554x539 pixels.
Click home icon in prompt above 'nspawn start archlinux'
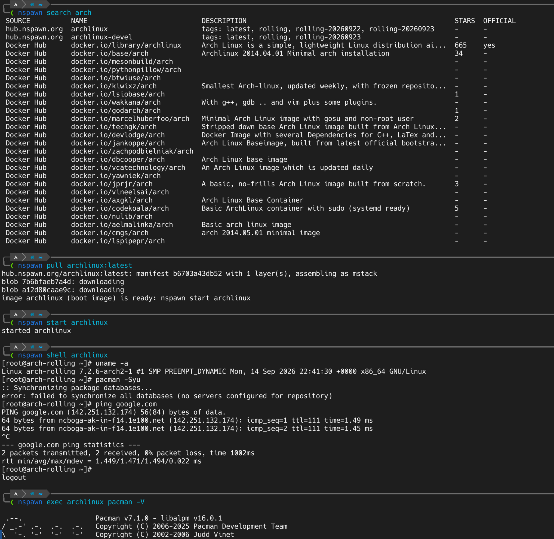pos(32,314)
